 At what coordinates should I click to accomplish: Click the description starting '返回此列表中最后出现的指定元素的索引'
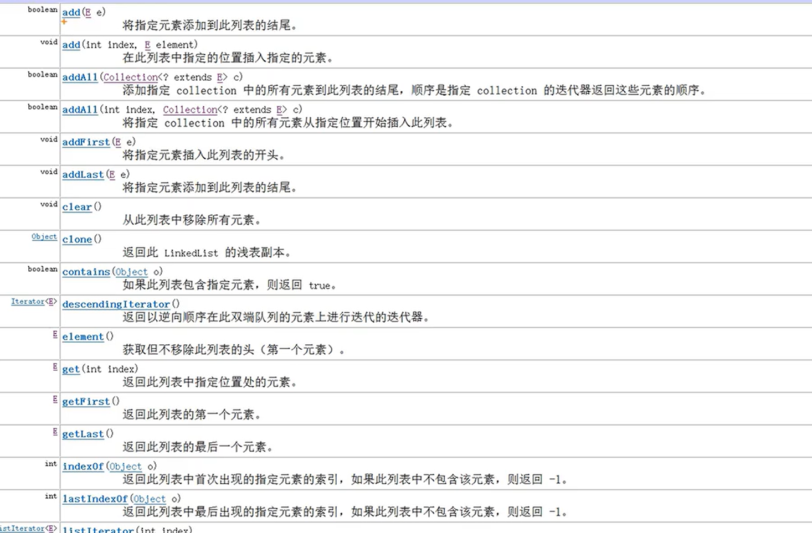(x=345, y=511)
